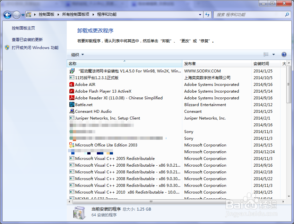Refresh the address bar location
Image resolution: width=294 pixels, height=224 pixels.
207,15
